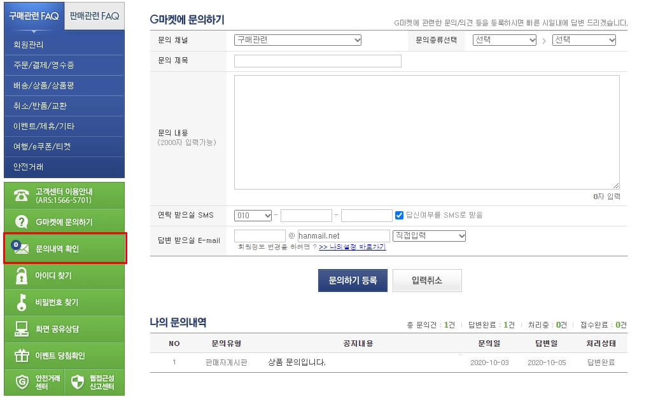Viewport: 658px width, 416px height.
Task: Open the inquiry titled 상품 문의입니다.
Action: pos(297,363)
